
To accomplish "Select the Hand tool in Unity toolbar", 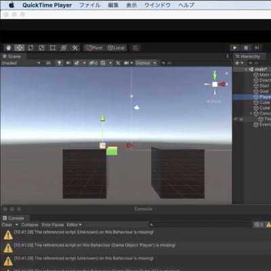I will [x=9, y=48].
